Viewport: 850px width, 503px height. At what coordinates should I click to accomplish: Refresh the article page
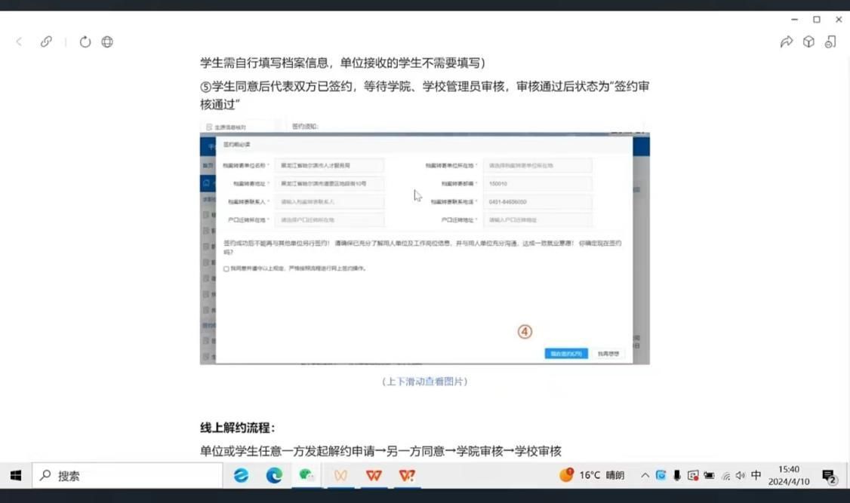[x=85, y=42]
